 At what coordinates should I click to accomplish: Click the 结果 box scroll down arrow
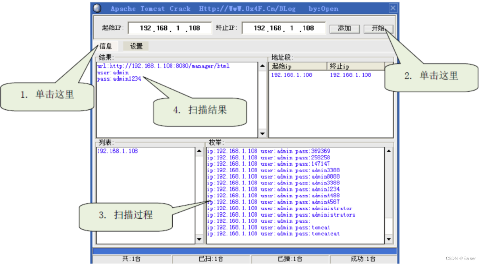(262, 134)
